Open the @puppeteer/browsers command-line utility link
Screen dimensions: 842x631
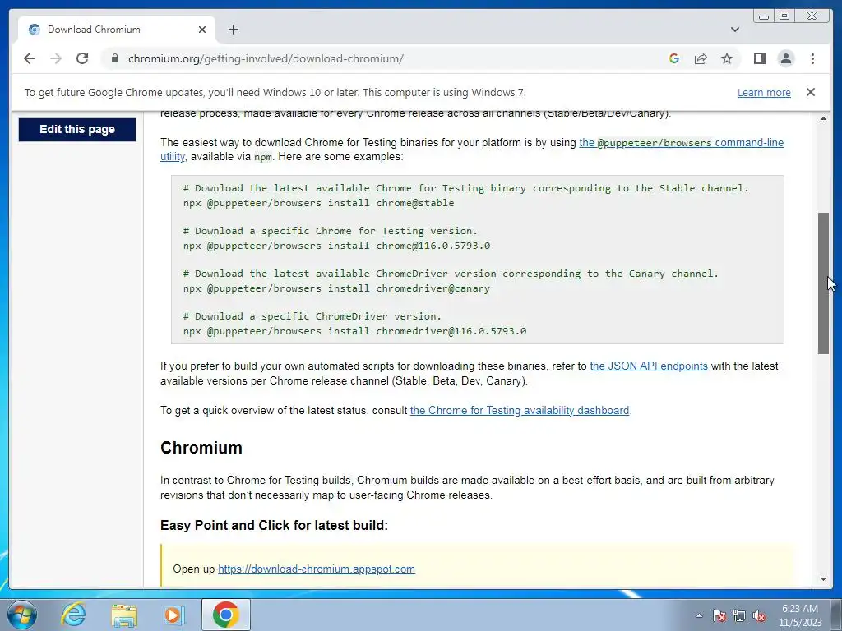tap(681, 143)
